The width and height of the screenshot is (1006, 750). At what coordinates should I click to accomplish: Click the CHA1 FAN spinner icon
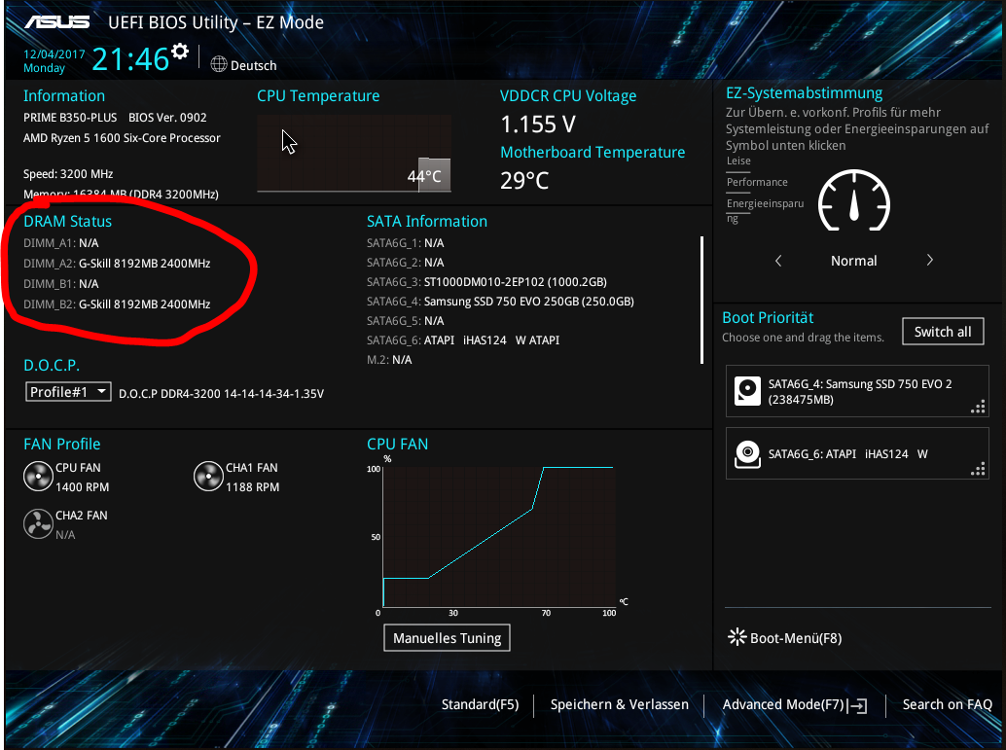[x=208, y=477]
